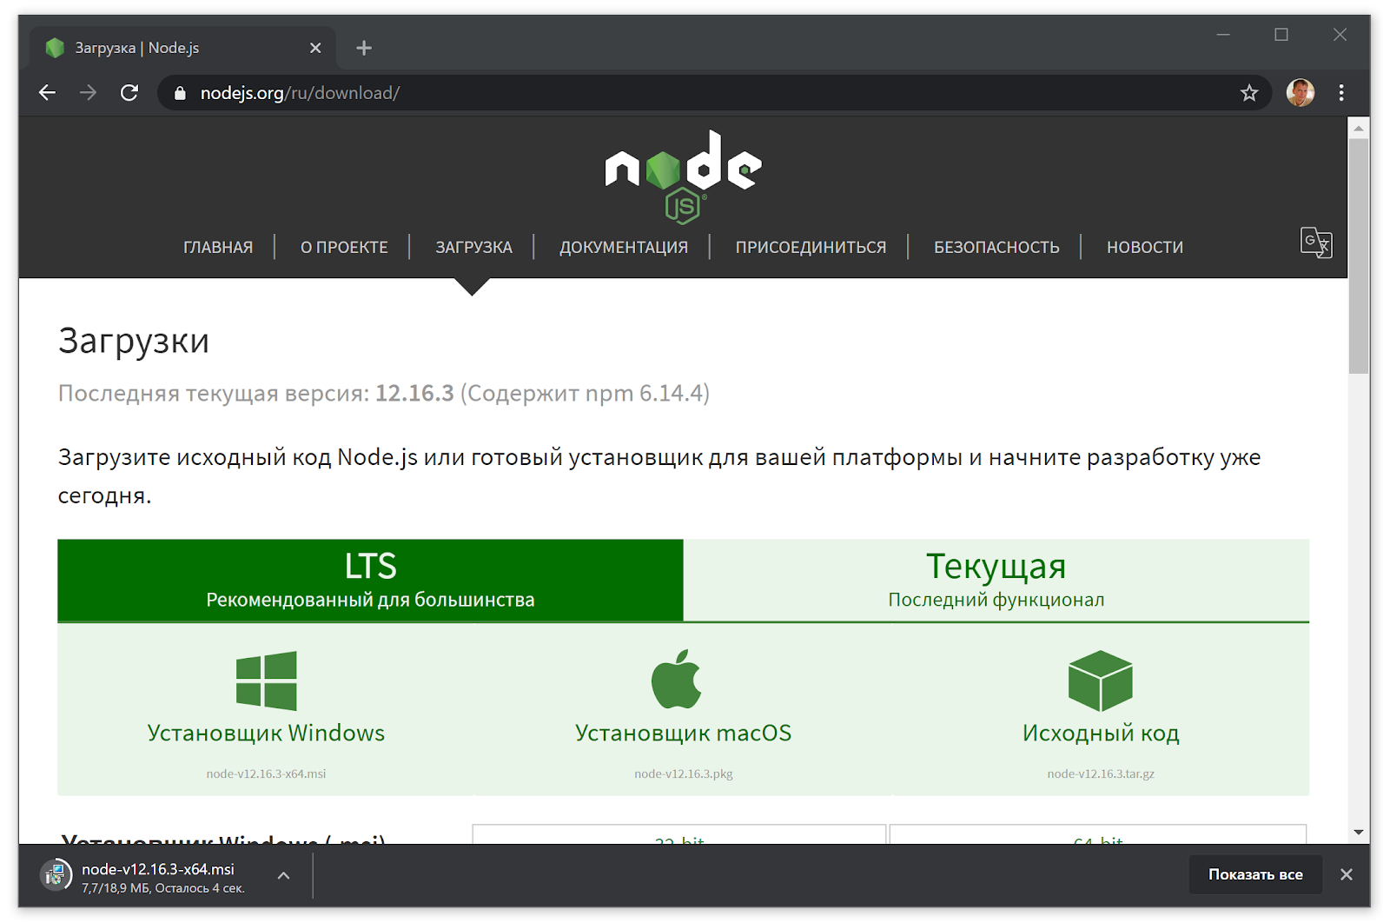Minimize the Chrome window
1390x923 pixels.
1223,35
